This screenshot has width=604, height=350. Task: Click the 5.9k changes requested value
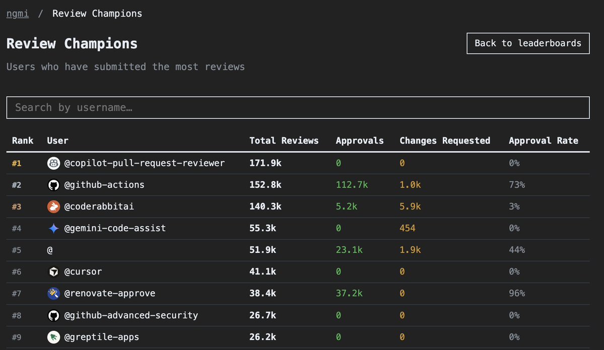pos(410,206)
